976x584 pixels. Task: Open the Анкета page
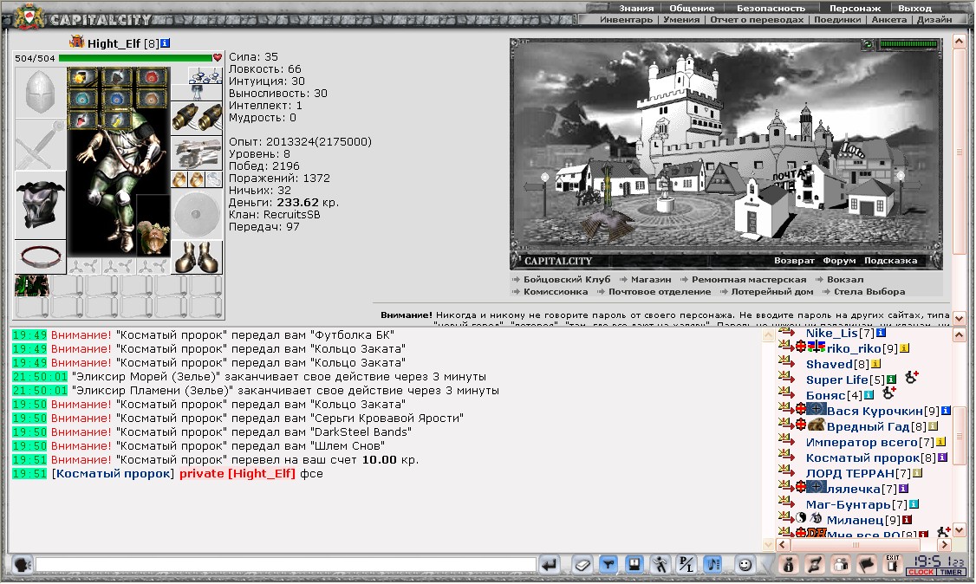888,19
